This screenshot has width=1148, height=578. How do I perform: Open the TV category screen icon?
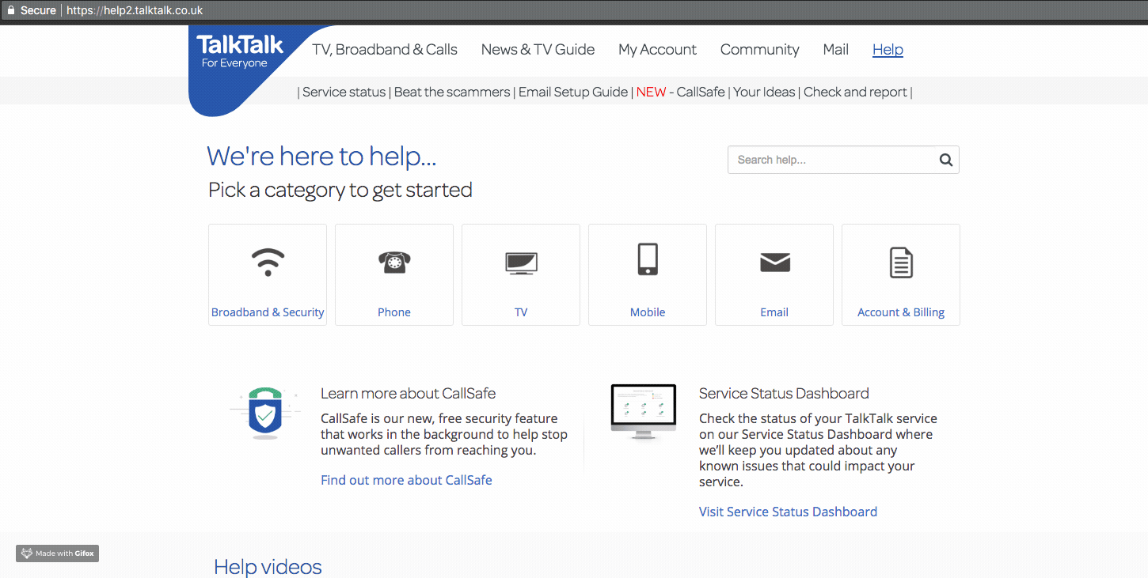tap(521, 262)
